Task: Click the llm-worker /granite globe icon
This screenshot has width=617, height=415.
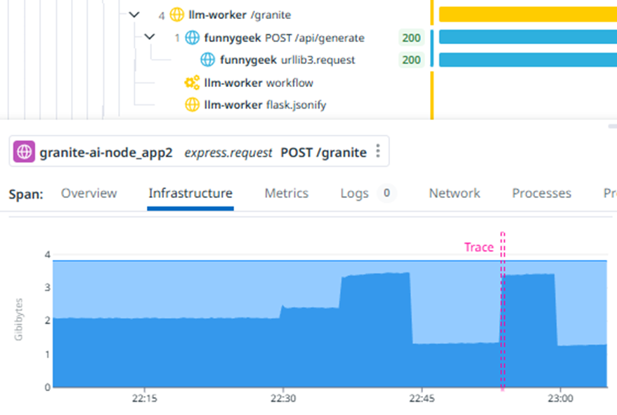Action: point(176,15)
